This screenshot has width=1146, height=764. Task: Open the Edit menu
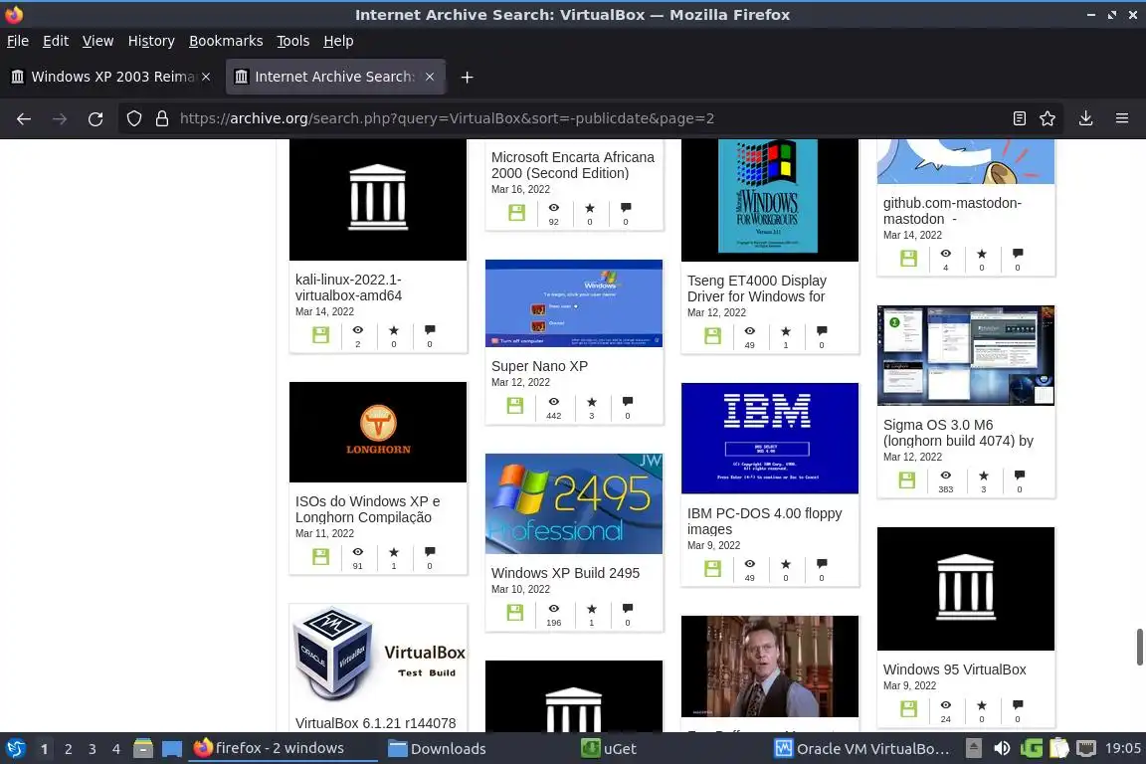[x=56, y=41]
